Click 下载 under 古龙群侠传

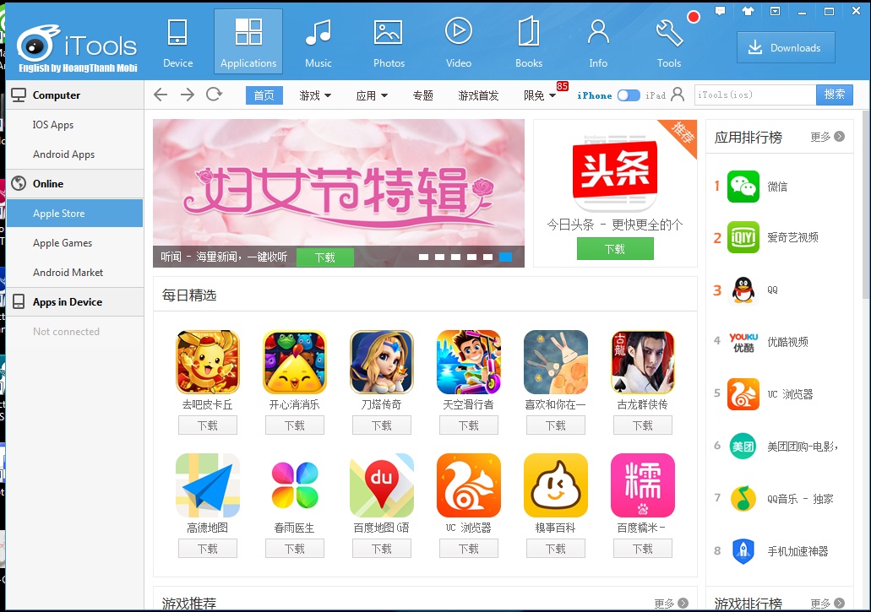(643, 425)
